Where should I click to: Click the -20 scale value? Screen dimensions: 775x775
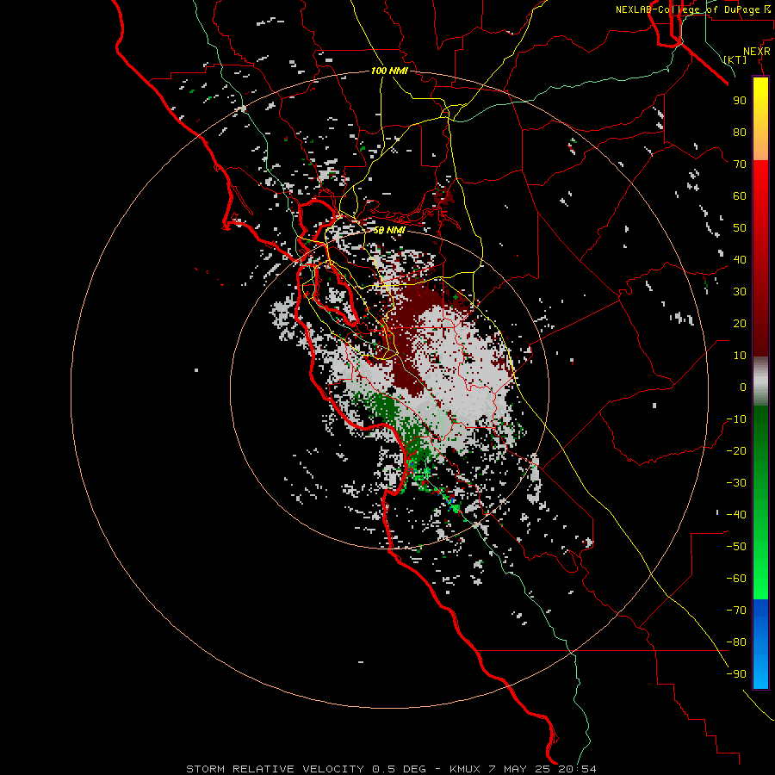pos(736,450)
